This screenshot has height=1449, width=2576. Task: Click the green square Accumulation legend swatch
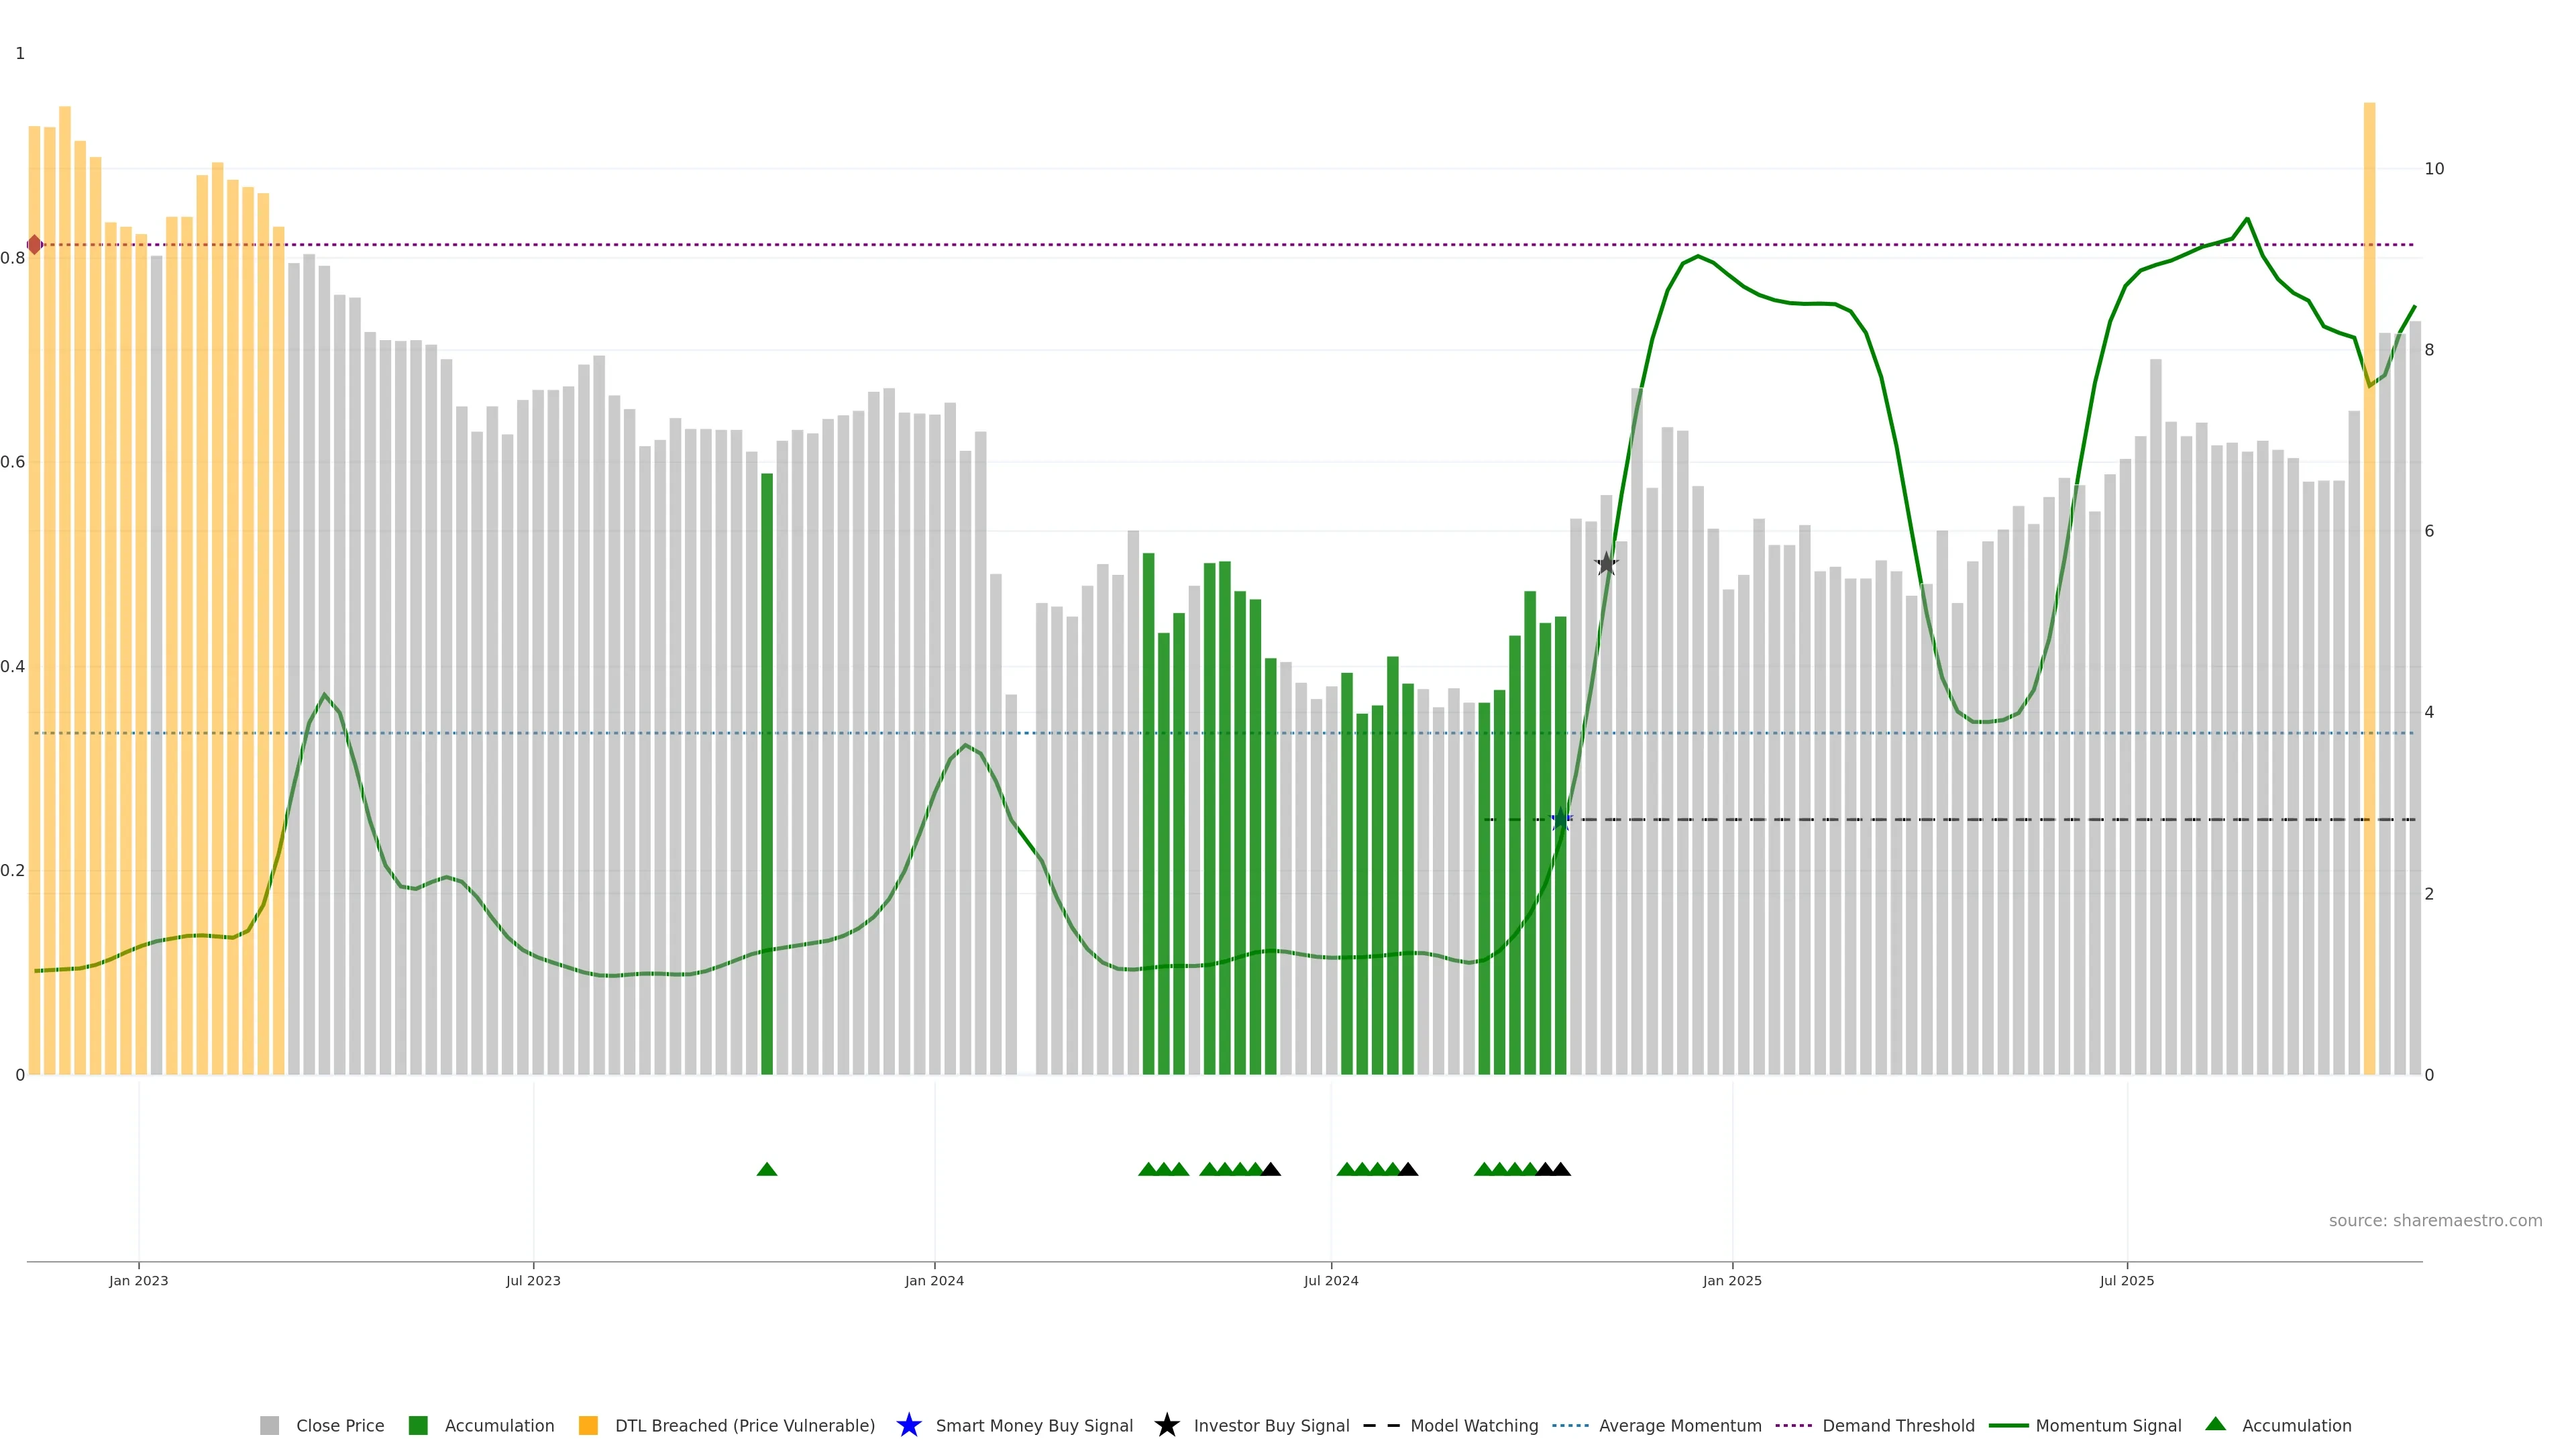pyautogui.click(x=418, y=1426)
